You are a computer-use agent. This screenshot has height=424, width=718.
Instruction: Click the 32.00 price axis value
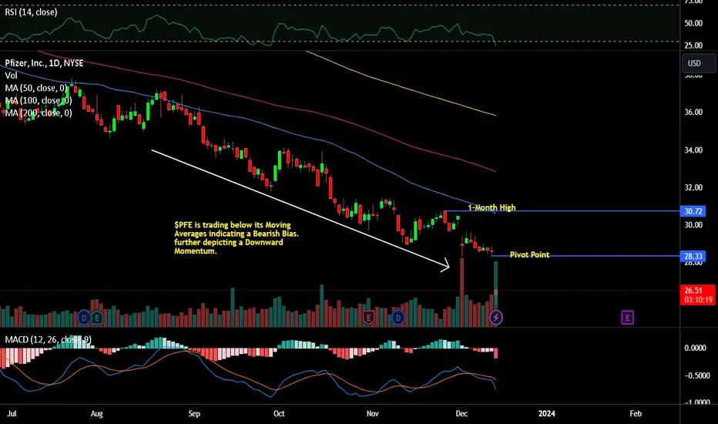pyautogui.click(x=693, y=187)
